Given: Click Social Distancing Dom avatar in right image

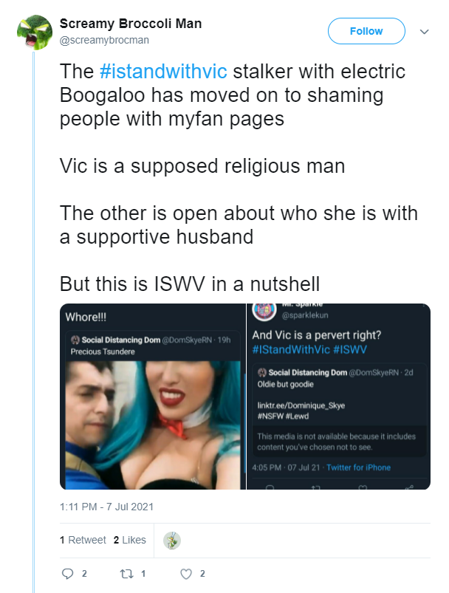Looking at the screenshot, I should click(x=261, y=372).
